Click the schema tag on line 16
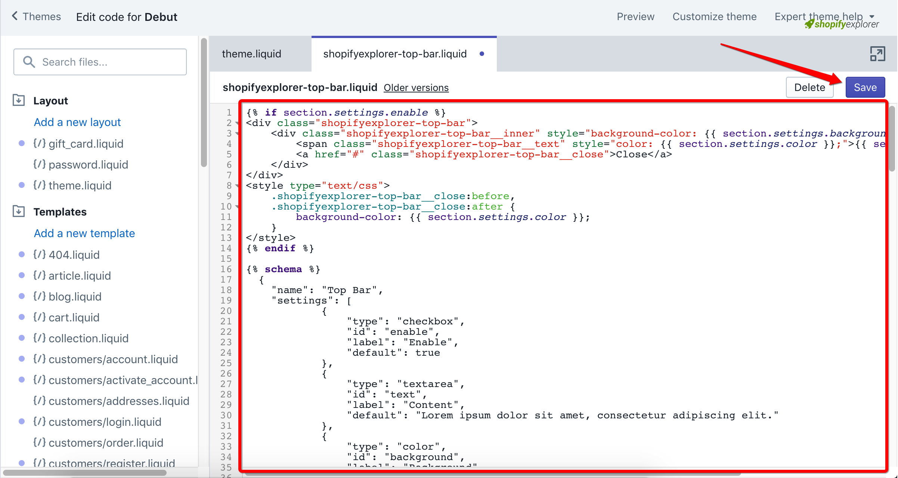This screenshot has width=898, height=478. coord(283,269)
